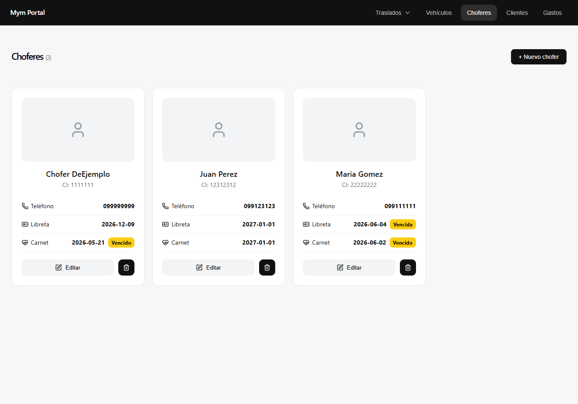This screenshot has height=404, width=578.
Task: Click Carnet heart icon on Chofer DeEjemplo card
Action: coord(25,242)
